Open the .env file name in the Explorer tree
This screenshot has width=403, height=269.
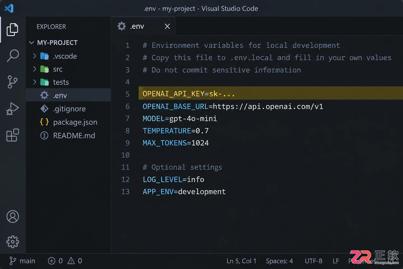(x=60, y=96)
